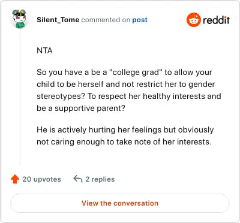Click the "commented on" text in header
This screenshot has width=240, height=223.
pos(106,20)
